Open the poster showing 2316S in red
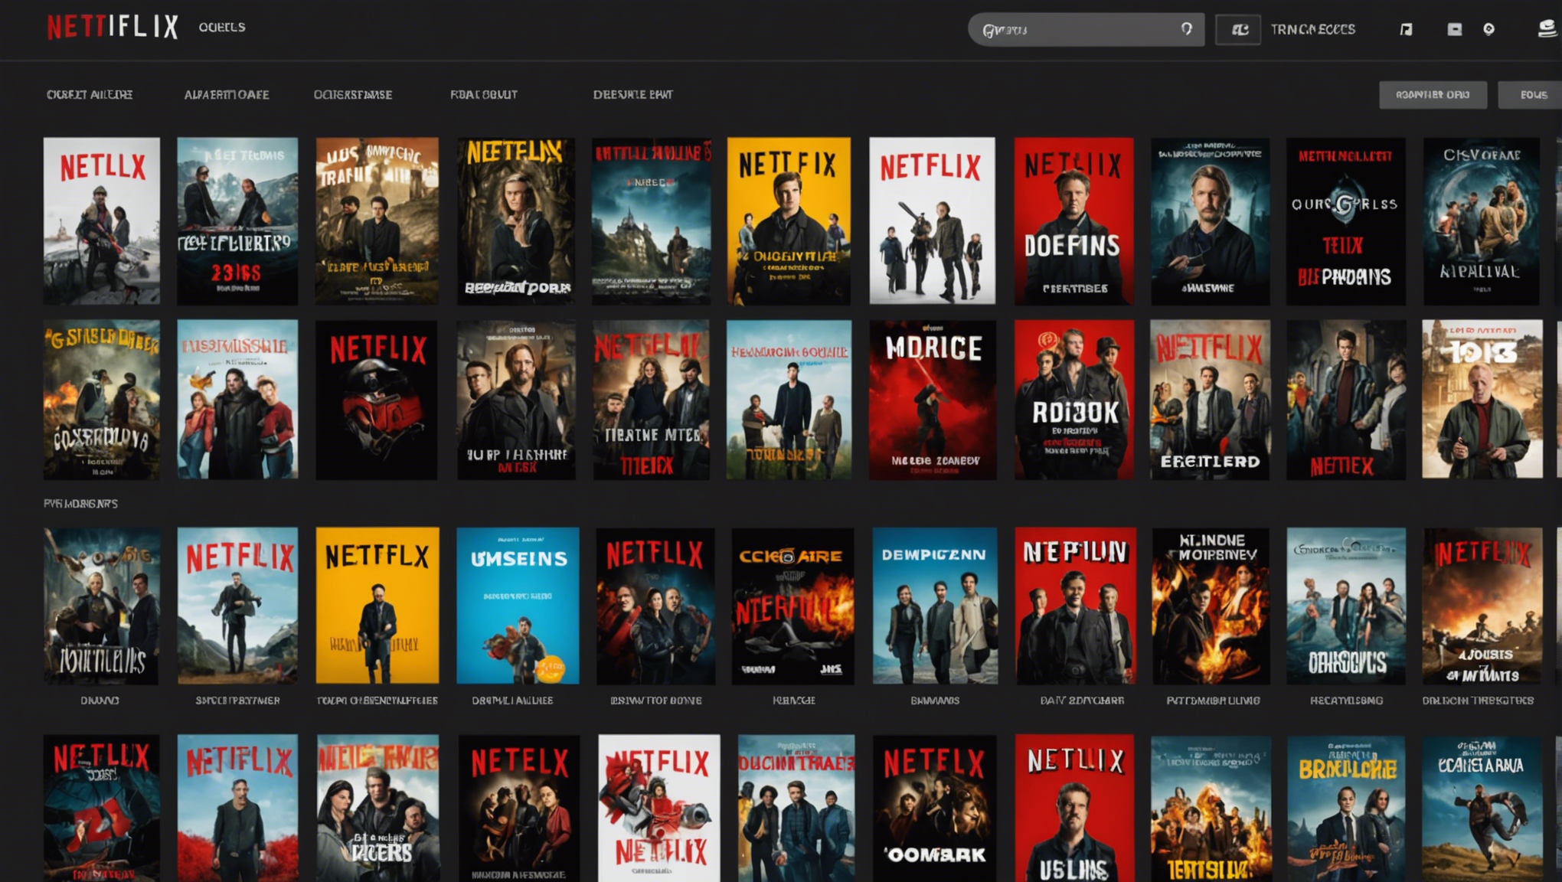Screen dimensions: 1562x882 (x=237, y=220)
